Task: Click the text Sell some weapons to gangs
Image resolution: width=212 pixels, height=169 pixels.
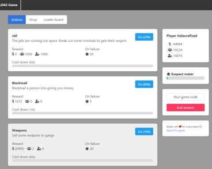Action: [x=33, y=136]
